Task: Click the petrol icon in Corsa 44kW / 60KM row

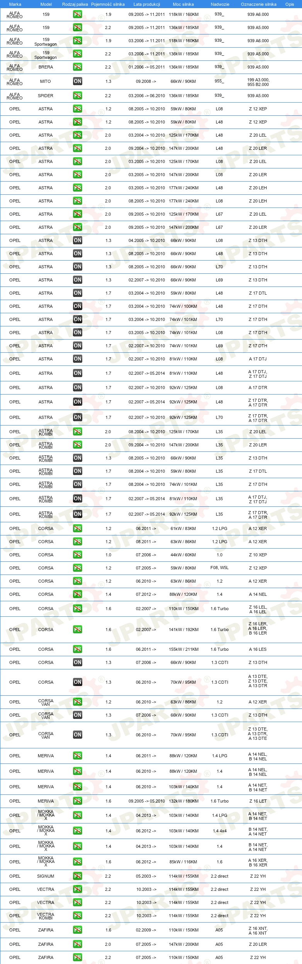Action: coord(78,555)
